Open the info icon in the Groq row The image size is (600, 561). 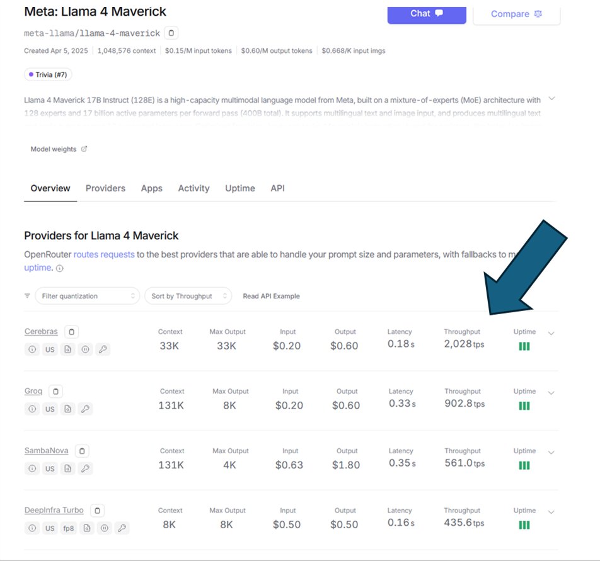[32, 409]
